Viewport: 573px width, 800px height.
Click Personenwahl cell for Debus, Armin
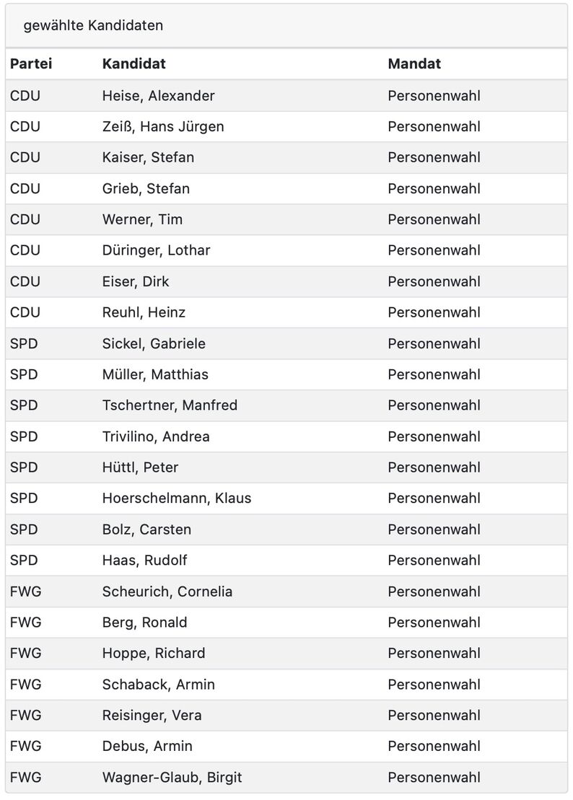click(x=434, y=746)
